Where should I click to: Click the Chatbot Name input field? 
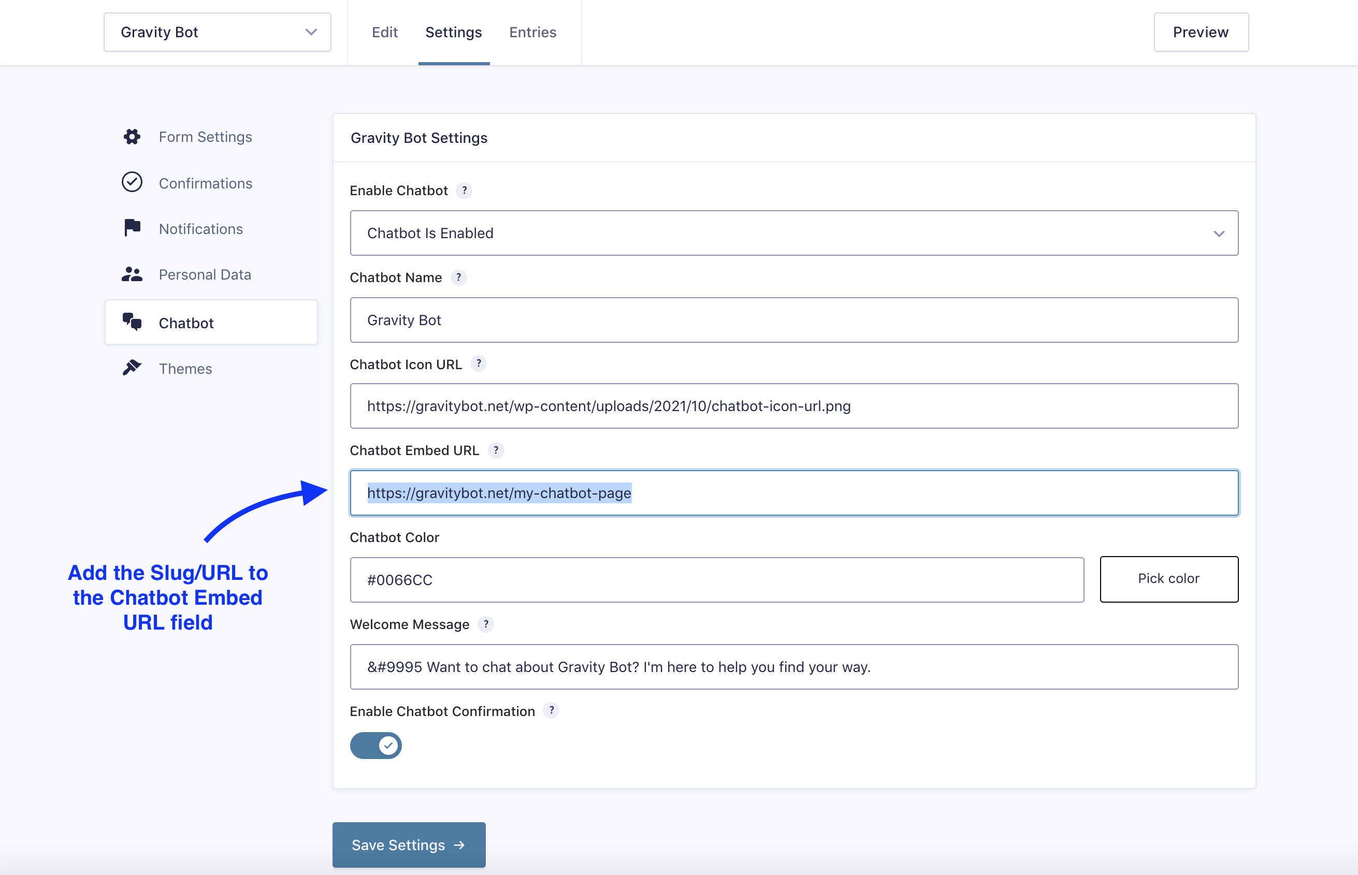tap(794, 320)
